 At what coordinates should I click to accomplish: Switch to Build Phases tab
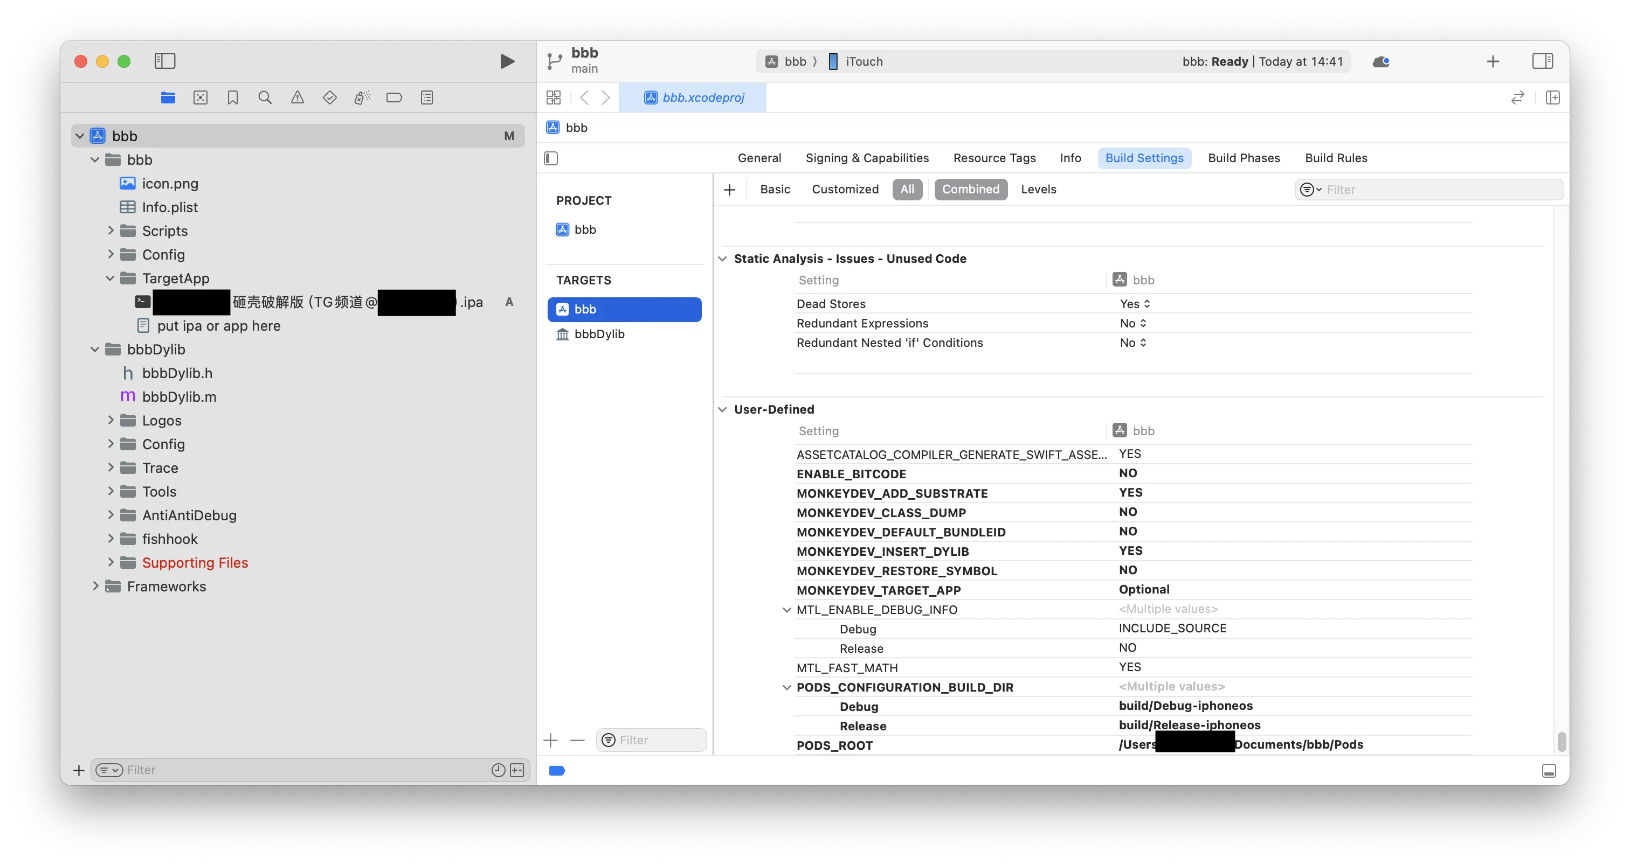pyautogui.click(x=1244, y=158)
